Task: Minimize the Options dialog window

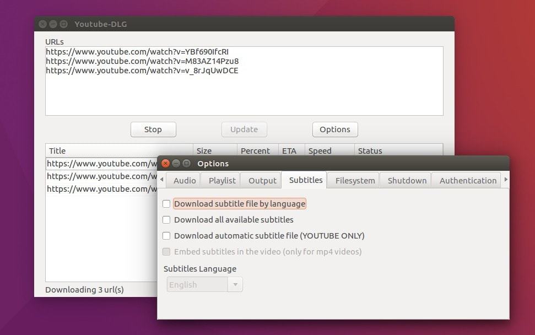Action: pyautogui.click(x=176, y=164)
